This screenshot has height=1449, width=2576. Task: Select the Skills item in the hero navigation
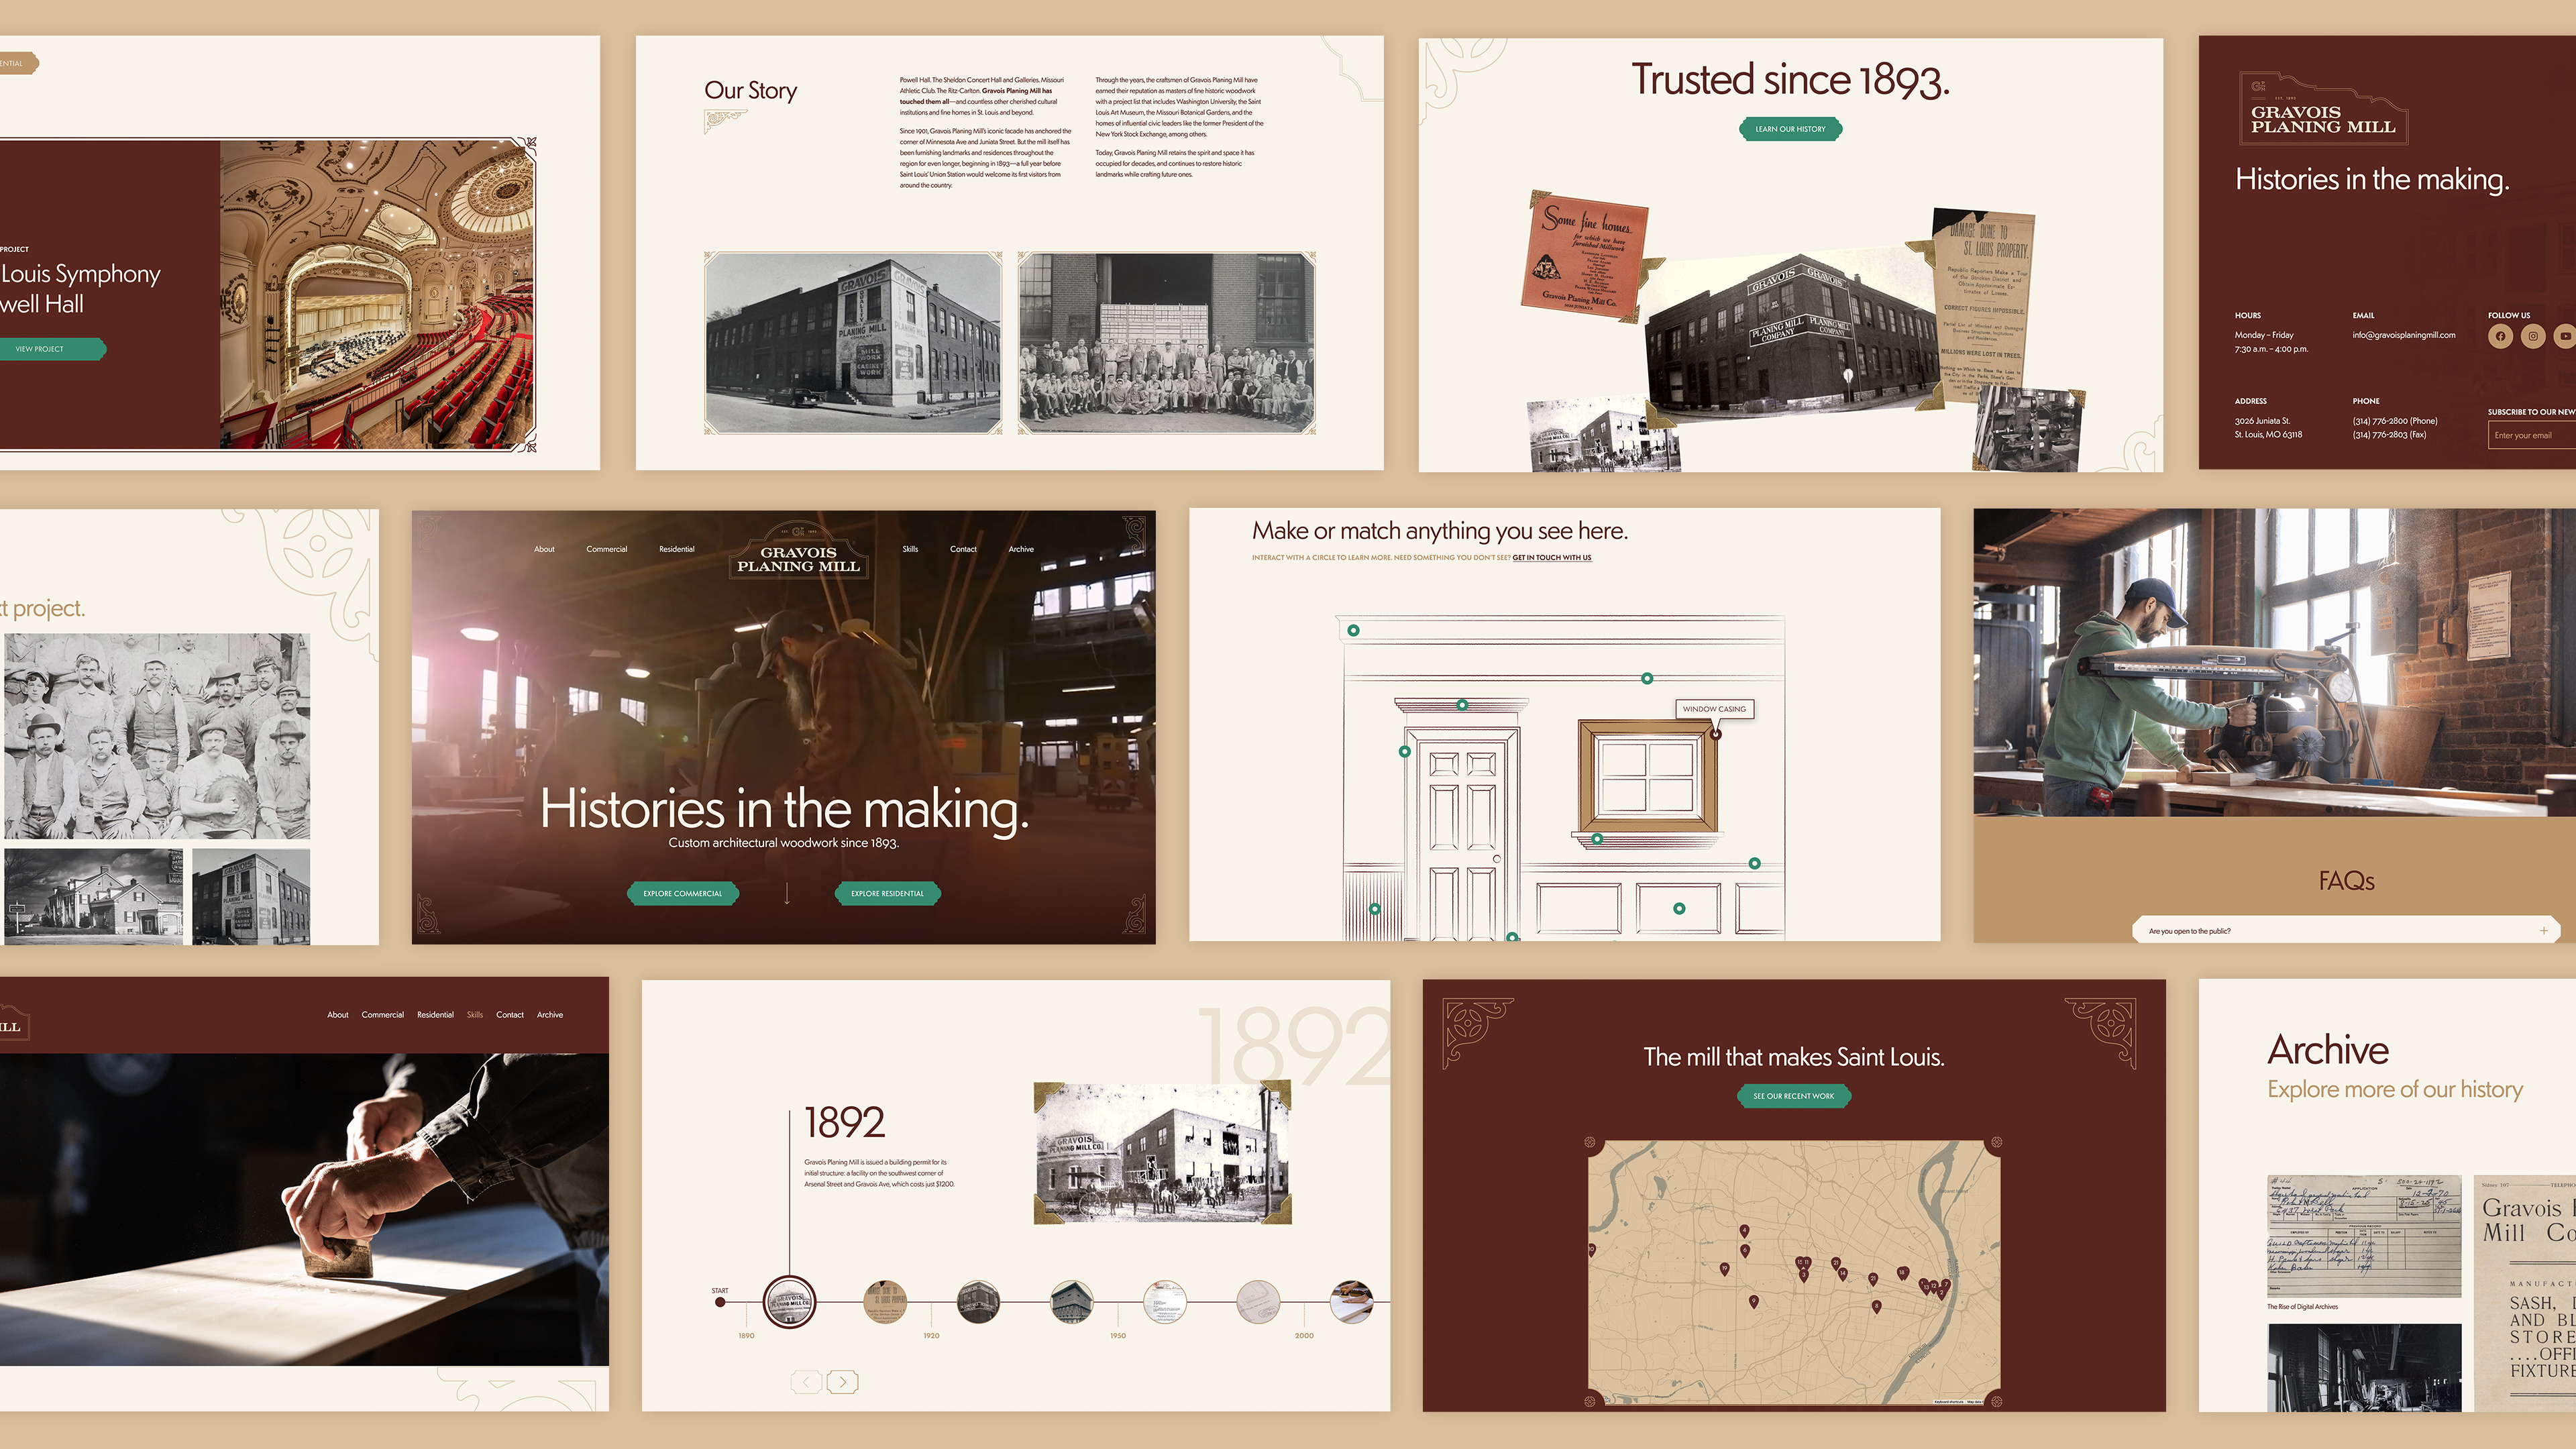pyautogui.click(x=910, y=549)
